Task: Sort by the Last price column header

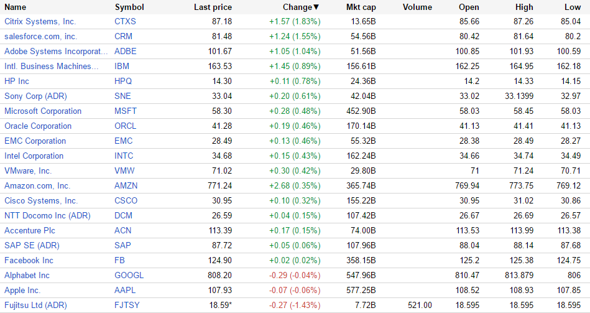Action: coord(213,7)
